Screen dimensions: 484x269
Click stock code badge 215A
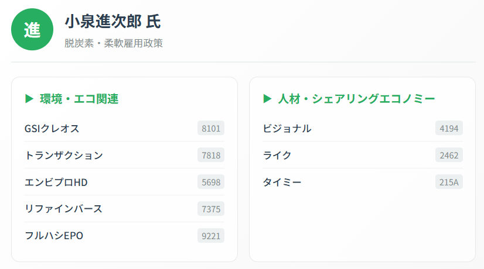449,182
